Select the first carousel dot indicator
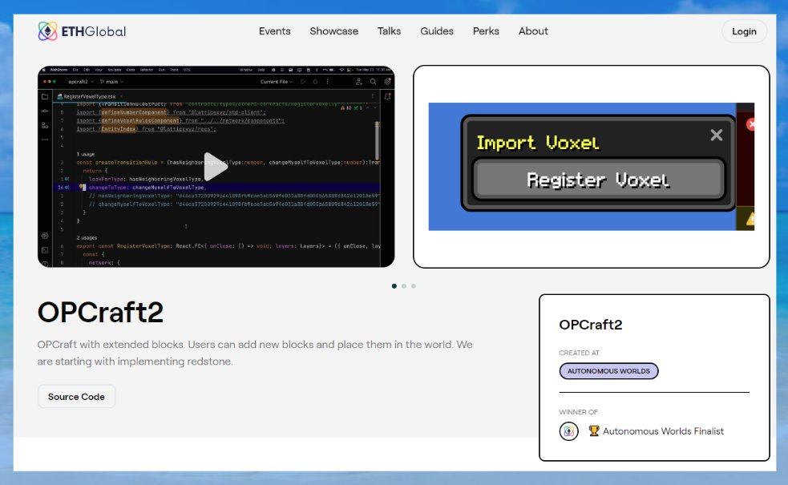788x485 pixels. 394,286
